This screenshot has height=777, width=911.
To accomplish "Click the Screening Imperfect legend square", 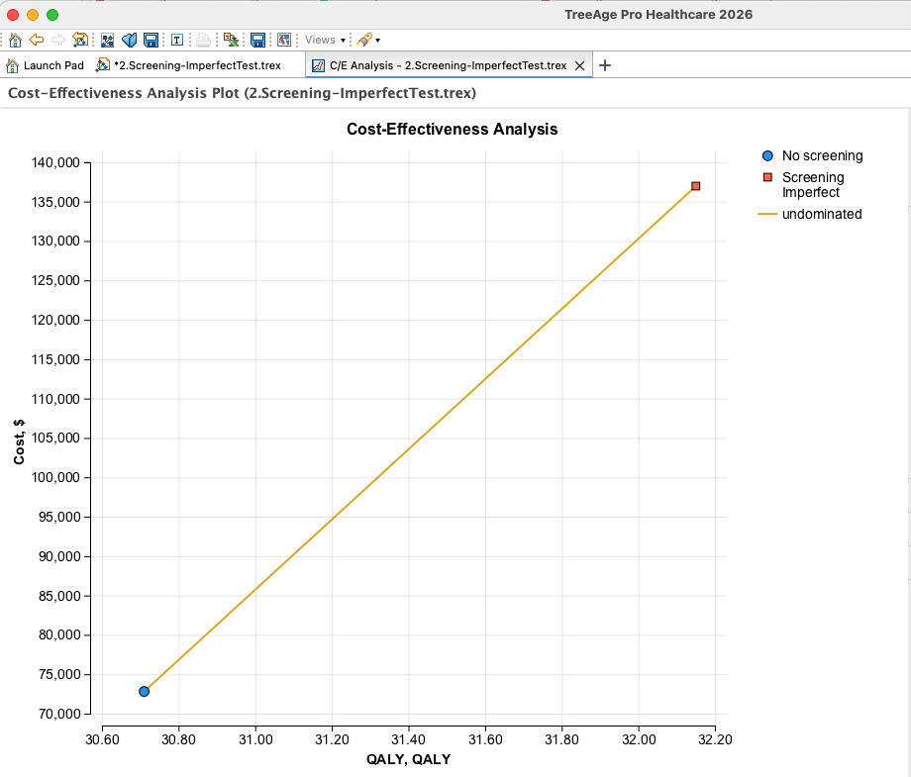I will tap(767, 177).
